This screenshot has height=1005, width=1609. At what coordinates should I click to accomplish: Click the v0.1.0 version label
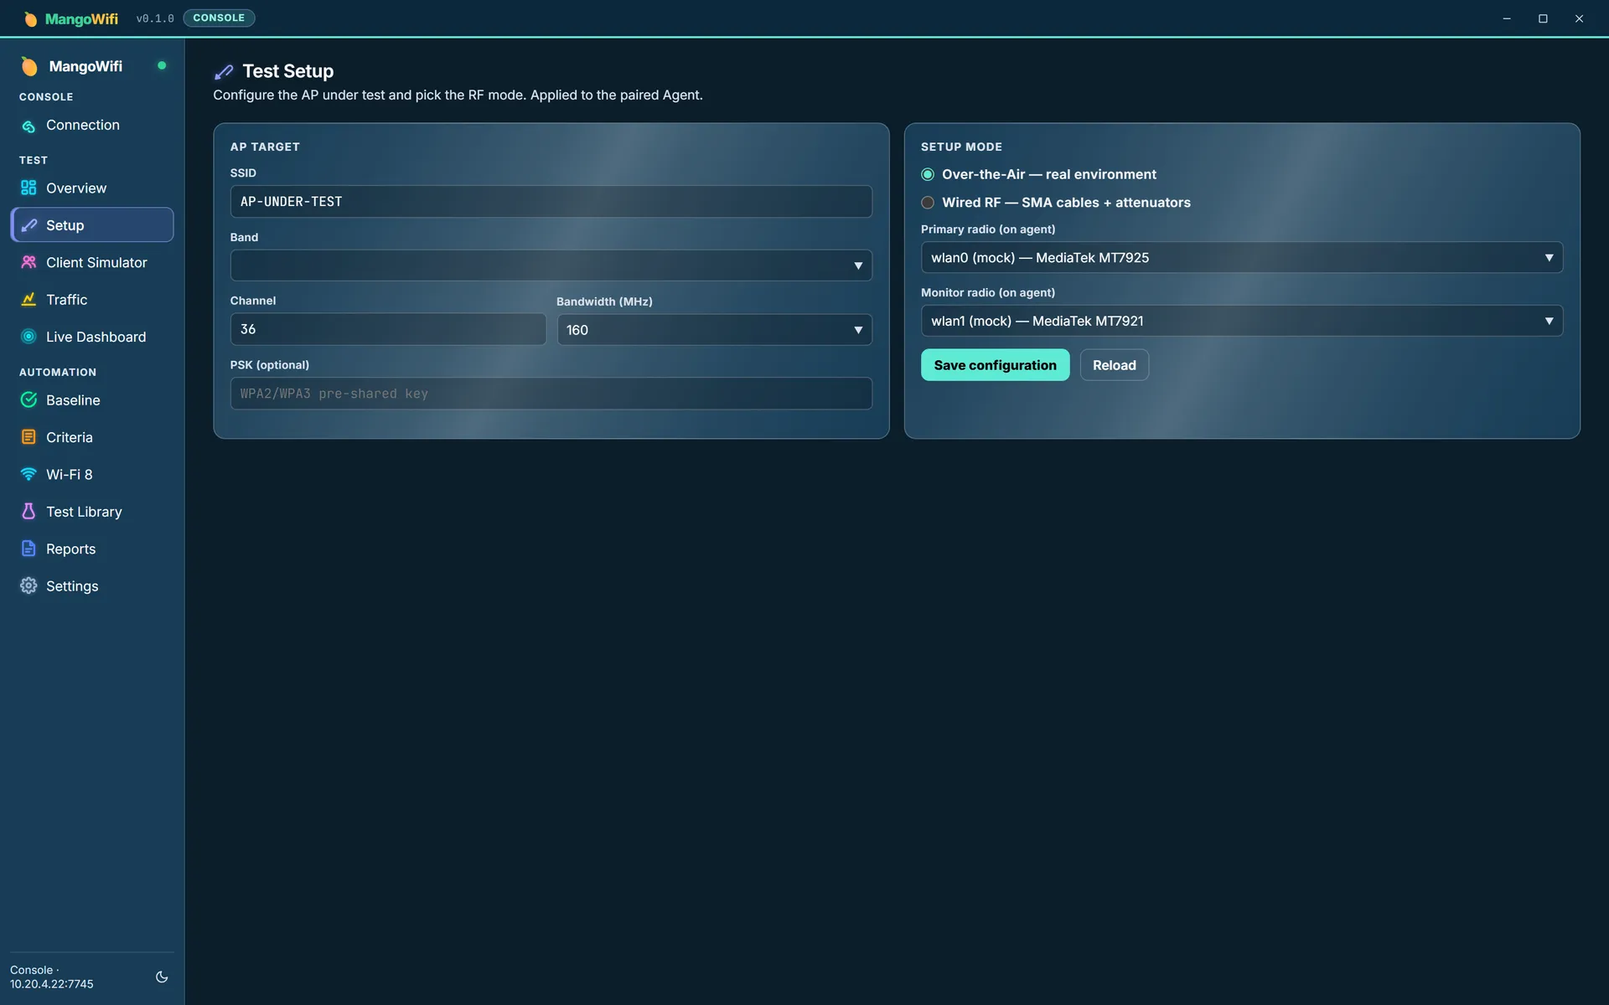(x=155, y=18)
